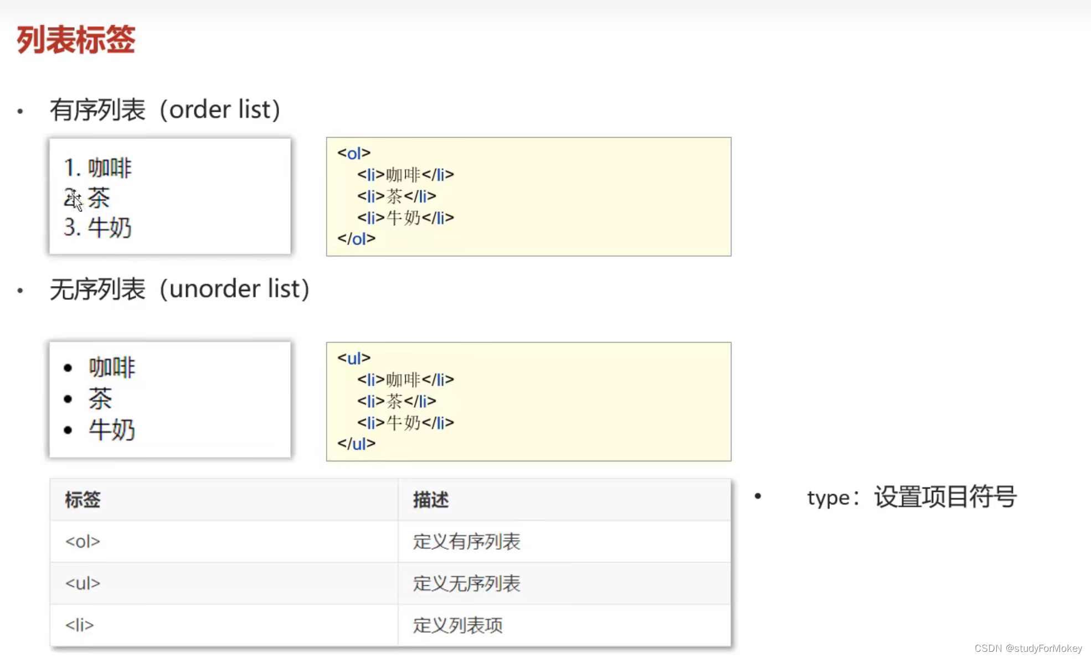Select heading 无序列表 (unorder list)

pos(179,289)
